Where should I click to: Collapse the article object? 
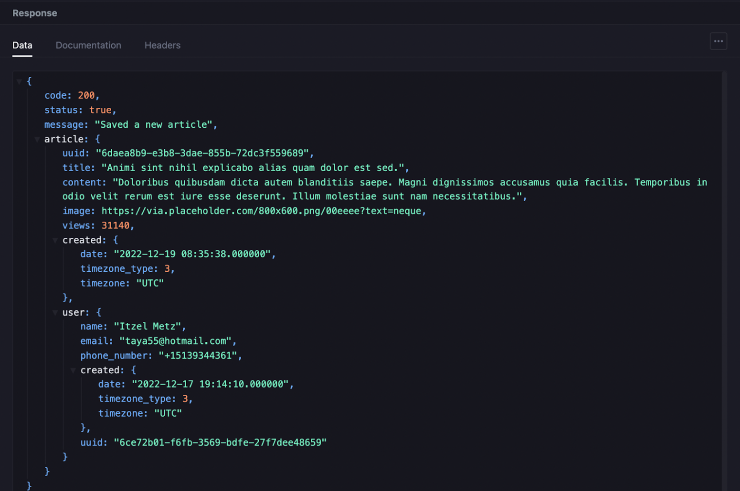click(x=37, y=139)
